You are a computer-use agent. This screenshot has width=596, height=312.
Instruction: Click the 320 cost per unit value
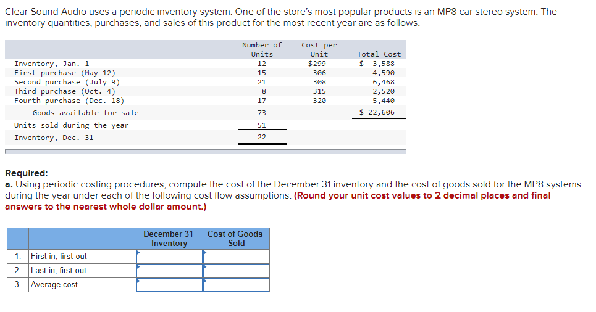pyautogui.click(x=319, y=101)
